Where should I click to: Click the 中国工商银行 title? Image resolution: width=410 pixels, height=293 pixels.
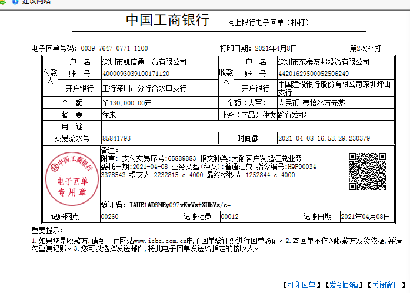coord(168,20)
